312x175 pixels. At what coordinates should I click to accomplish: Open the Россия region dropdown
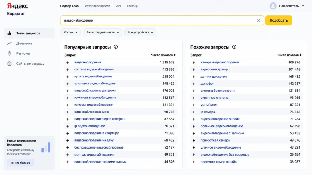coord(70,32)
